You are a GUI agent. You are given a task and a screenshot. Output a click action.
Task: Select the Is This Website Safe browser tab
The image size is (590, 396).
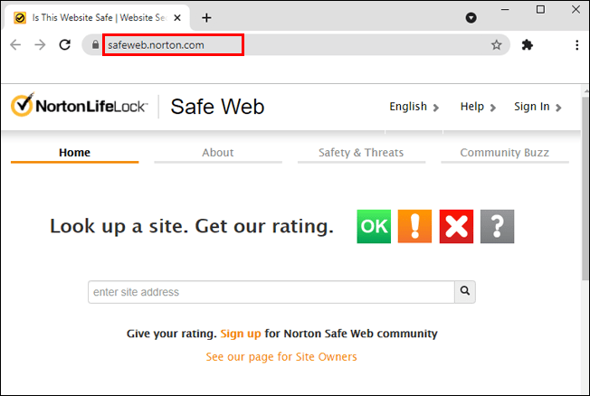(97, 18)
